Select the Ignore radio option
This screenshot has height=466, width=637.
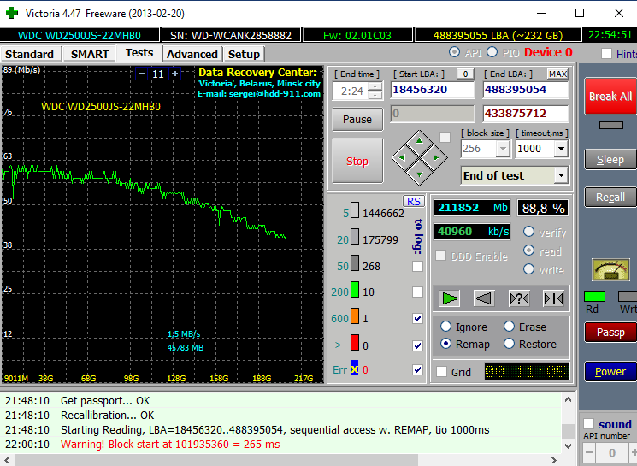(445, 327)
